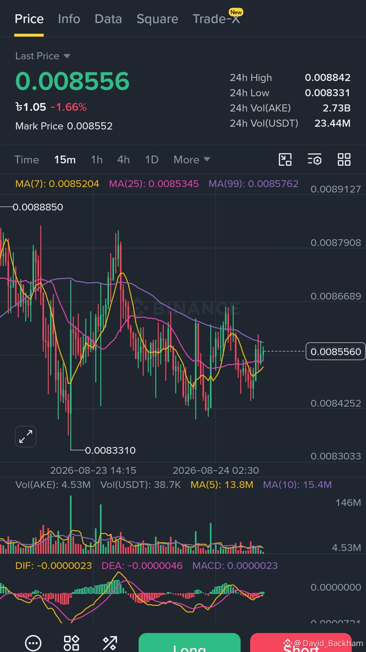Open the Square tab
The image size is (366, 652).
(x=157, y=19)
